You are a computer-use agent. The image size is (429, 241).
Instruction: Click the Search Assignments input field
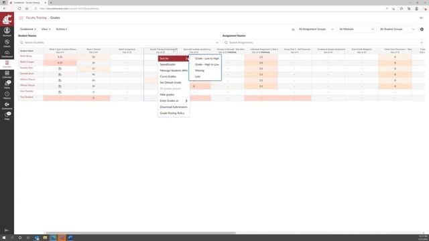tap(324, 43)
